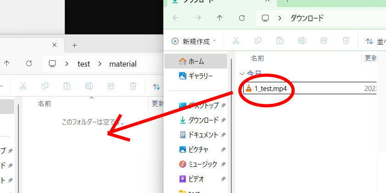Click Paste icon in material window toolbar
Screen dimensions: 386x193
click(67, 86)
